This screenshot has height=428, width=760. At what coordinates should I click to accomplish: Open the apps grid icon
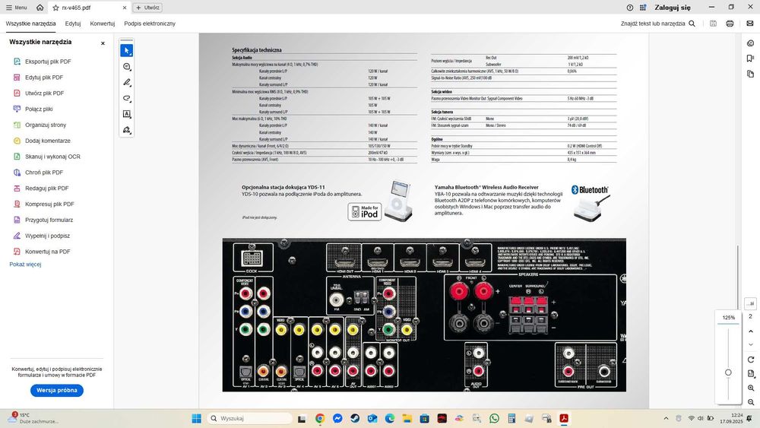click(643, 8)
